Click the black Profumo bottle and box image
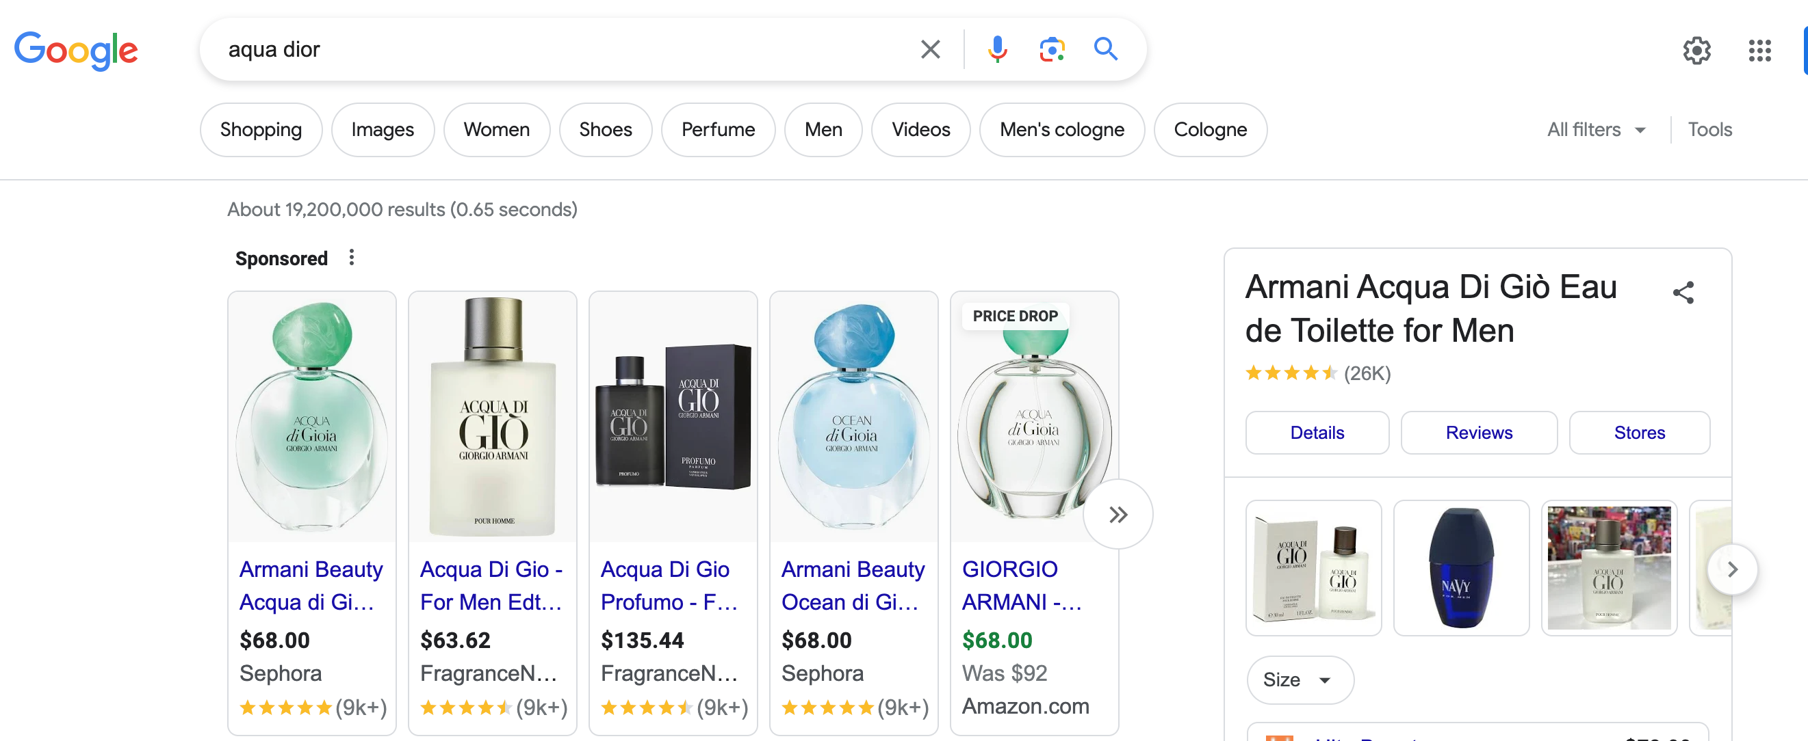1808x741 pixels. pyautogui.click(x=673, y=417)
